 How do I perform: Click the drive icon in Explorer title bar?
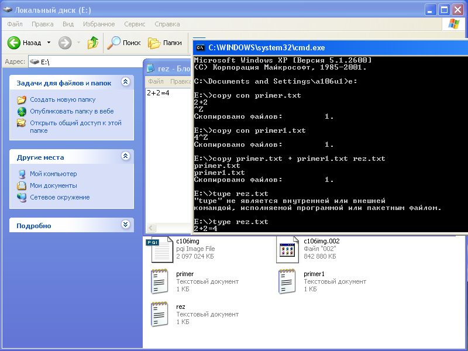pos(8,10)
